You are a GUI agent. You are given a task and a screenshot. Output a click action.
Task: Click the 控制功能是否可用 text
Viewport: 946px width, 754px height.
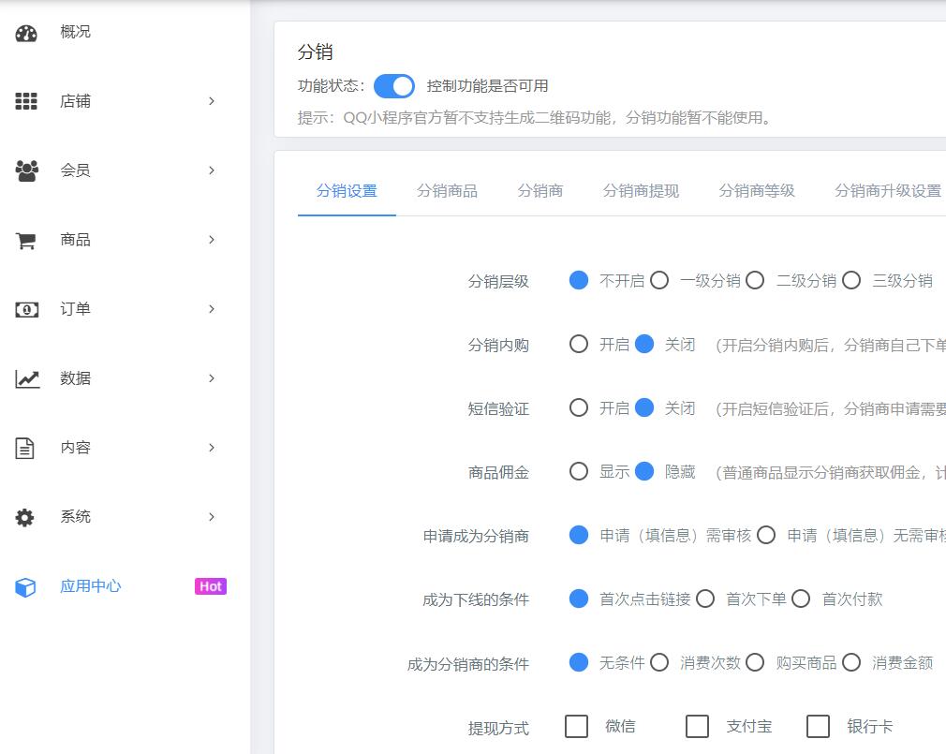(x=487, y=86)
